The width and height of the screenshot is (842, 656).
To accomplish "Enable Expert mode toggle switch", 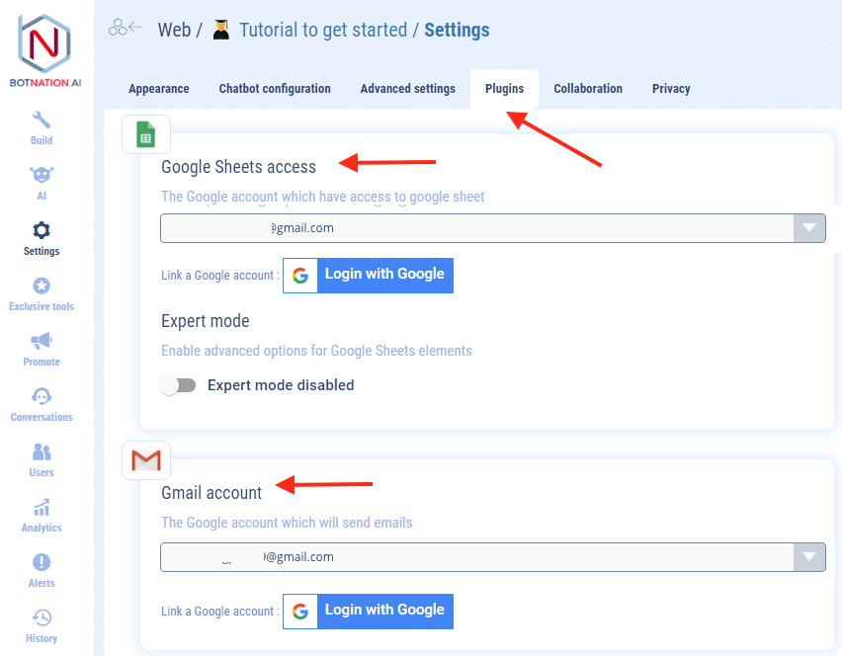I will (178, 385).
